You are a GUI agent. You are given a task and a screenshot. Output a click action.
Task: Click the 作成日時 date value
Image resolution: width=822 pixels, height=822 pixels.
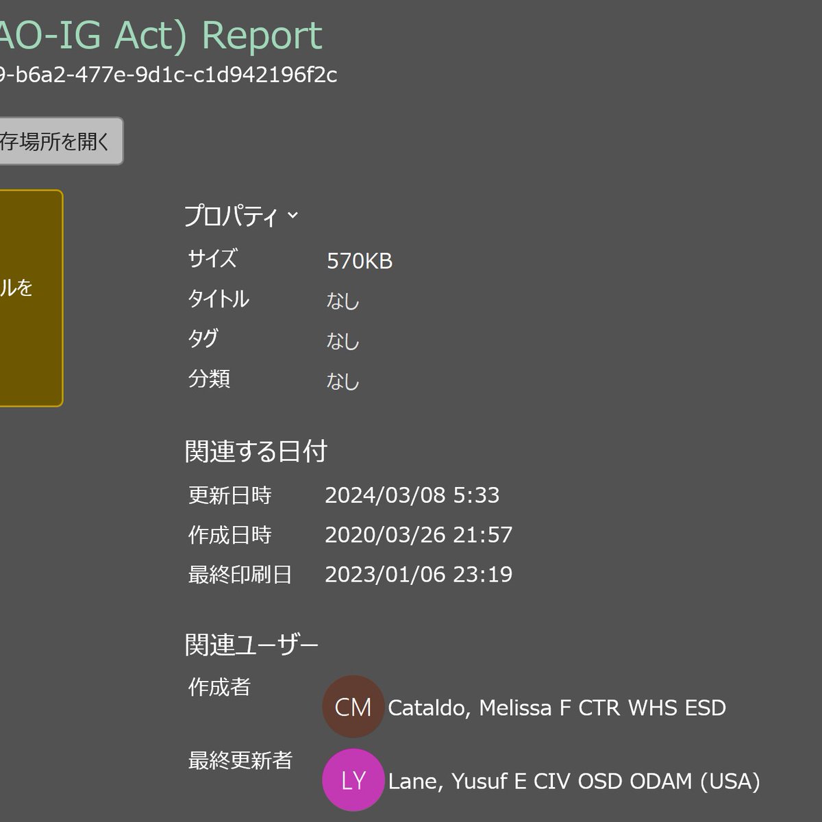point(421,534)
